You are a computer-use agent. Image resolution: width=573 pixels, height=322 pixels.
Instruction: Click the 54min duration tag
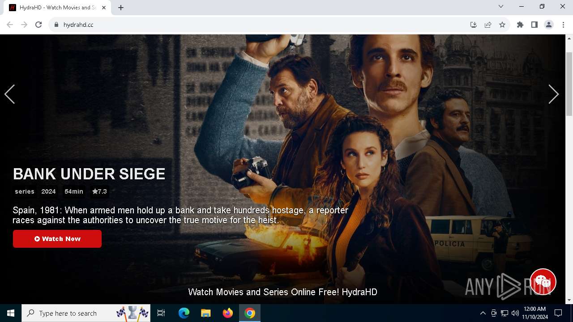[74, 191]
